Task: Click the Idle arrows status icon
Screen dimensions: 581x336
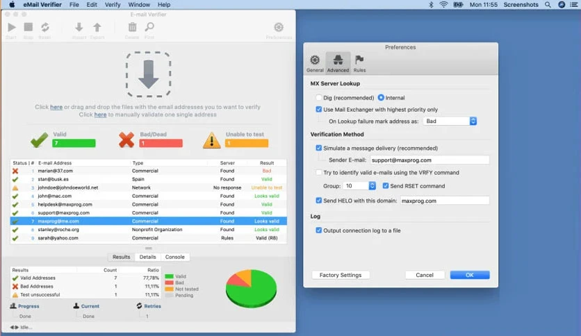Action: click(14, 327)
